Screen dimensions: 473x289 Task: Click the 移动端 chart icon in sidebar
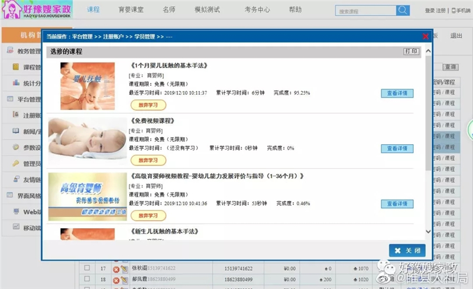pos(16,226)
